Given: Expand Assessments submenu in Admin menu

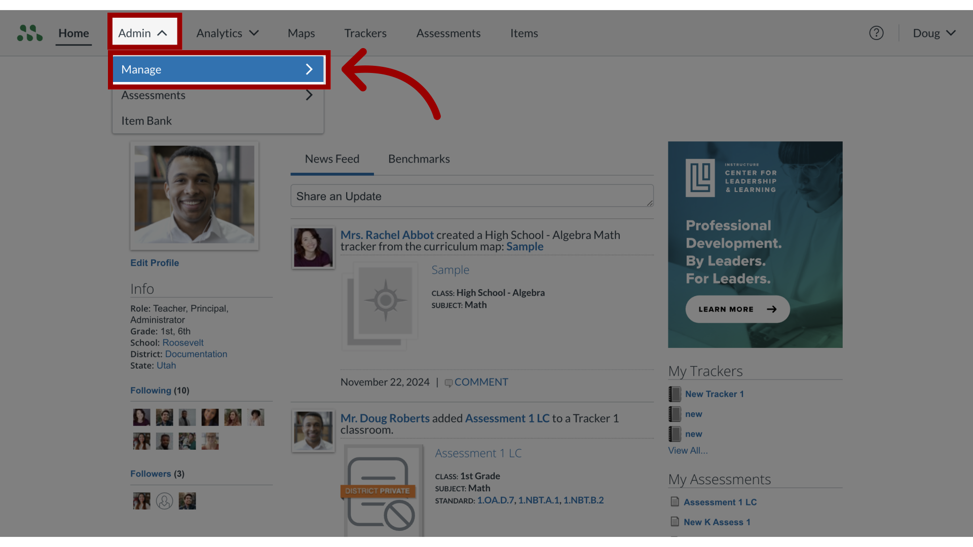Looking at the screenshot, I should [218, 95].
